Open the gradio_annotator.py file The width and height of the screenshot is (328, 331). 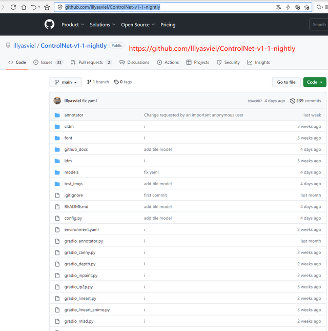click(84, 241)
